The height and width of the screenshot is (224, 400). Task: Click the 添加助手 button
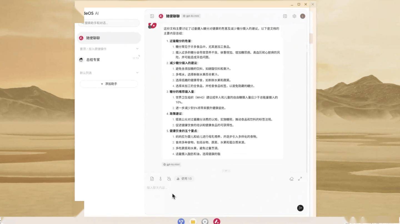tap(109, 84)
